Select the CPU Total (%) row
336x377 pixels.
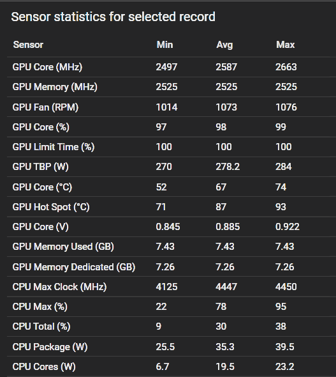[172, 327]
